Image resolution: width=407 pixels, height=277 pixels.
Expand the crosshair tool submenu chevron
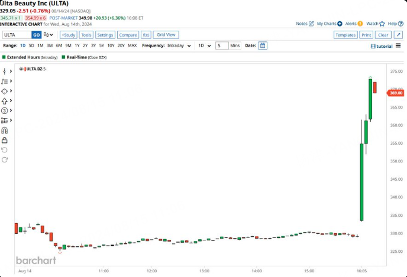point(11,71)
